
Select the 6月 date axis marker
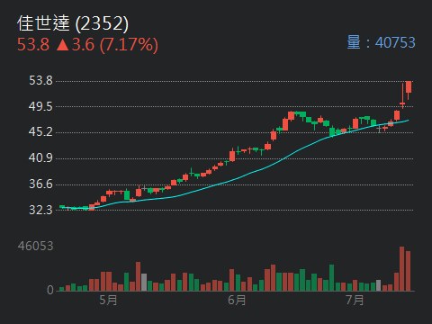coord(237,300)
